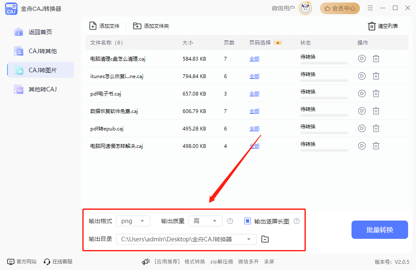Select 其他转CAJ in the sidebar
This screenshot has width=416, height=270.
pyautogui.click(x=42, y=89)
